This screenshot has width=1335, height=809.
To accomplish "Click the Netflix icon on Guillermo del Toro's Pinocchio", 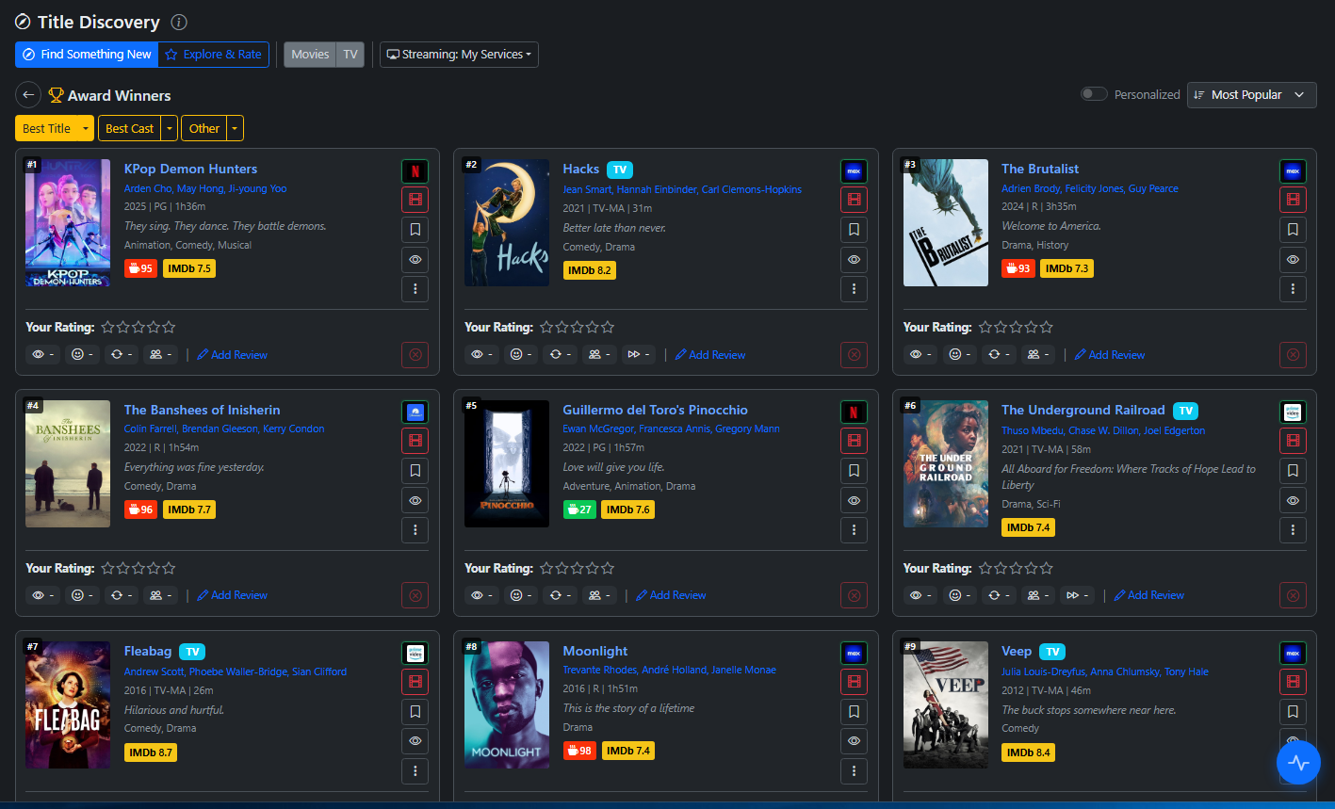I will (x=854, y=413).
